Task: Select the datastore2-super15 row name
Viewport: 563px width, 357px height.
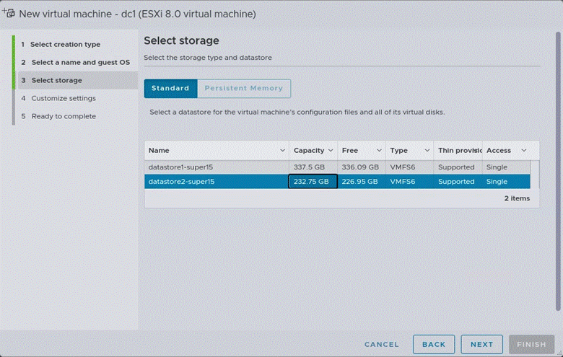Action: click(x=181, y=182)
